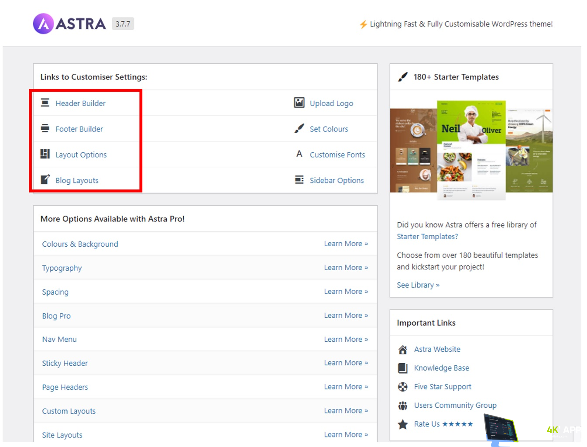
Task: Click the starter templates preview image
Action: [471, 150]
